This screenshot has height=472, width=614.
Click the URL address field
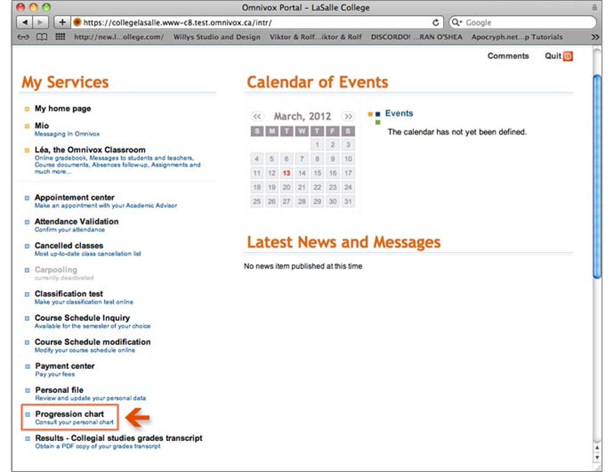[x=257, y=22]
